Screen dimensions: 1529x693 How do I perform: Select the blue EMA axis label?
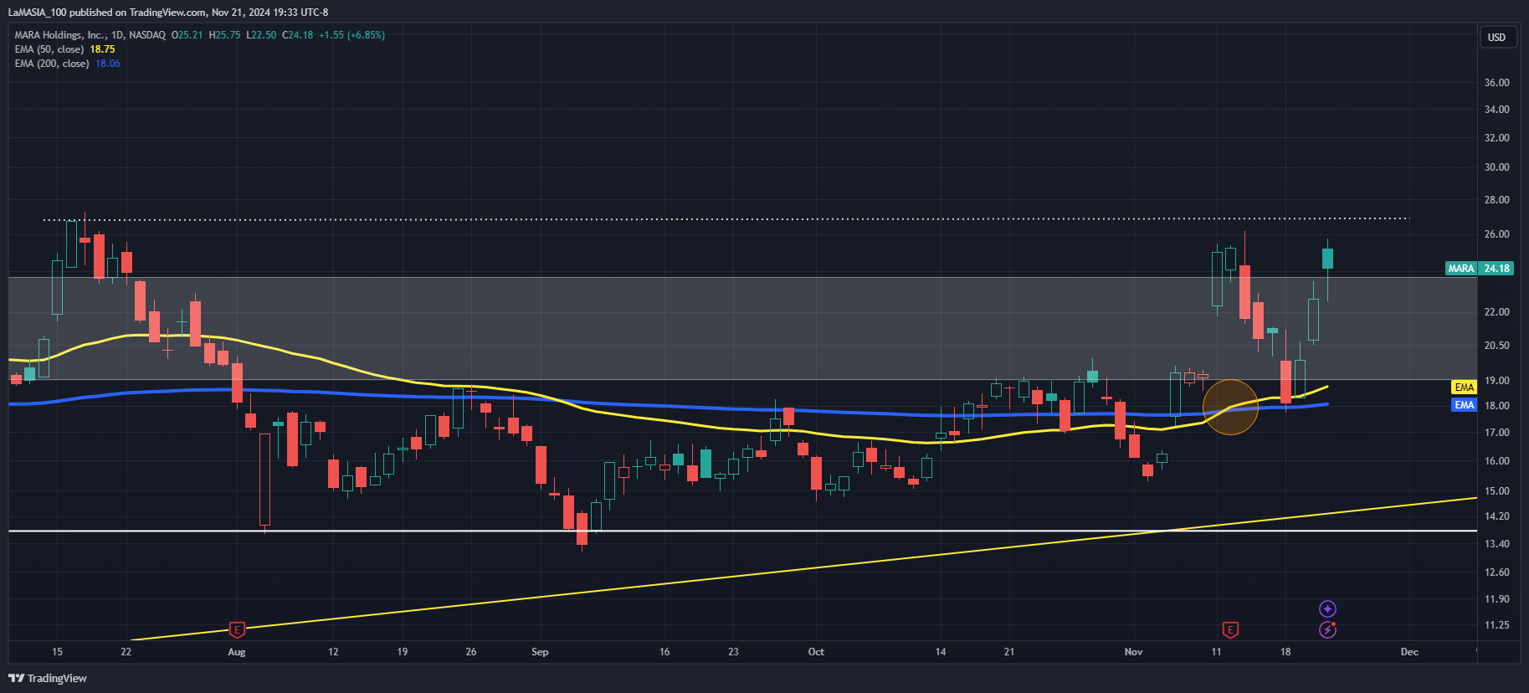(x=1465, y=405)
